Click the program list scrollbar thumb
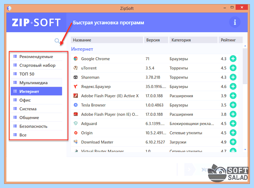Image resolution: width=254 pixels, height=188 pixels. [x=245, y=66]
